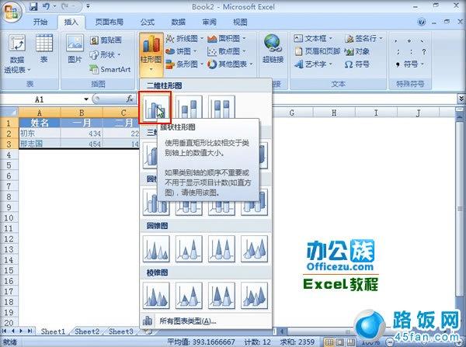
Task: Switch to the Sheet2 worksheet tab
Action: coord(87,331)
